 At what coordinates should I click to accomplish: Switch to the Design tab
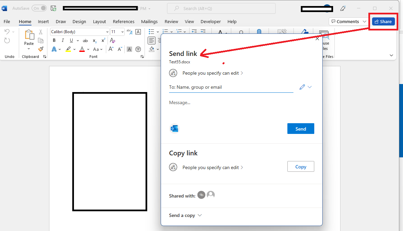click(79, 21)
